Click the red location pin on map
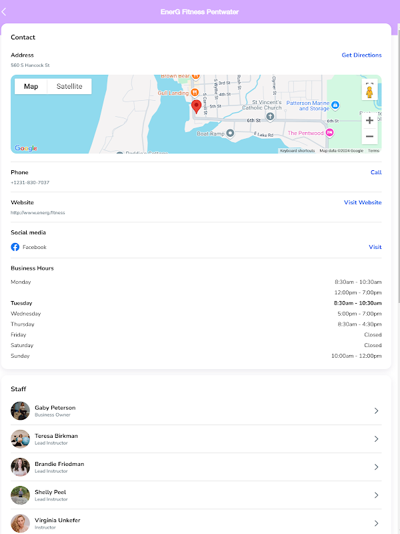 click(x=196, y=107)
